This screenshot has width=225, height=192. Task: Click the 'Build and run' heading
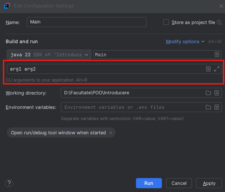click(22, 41)
